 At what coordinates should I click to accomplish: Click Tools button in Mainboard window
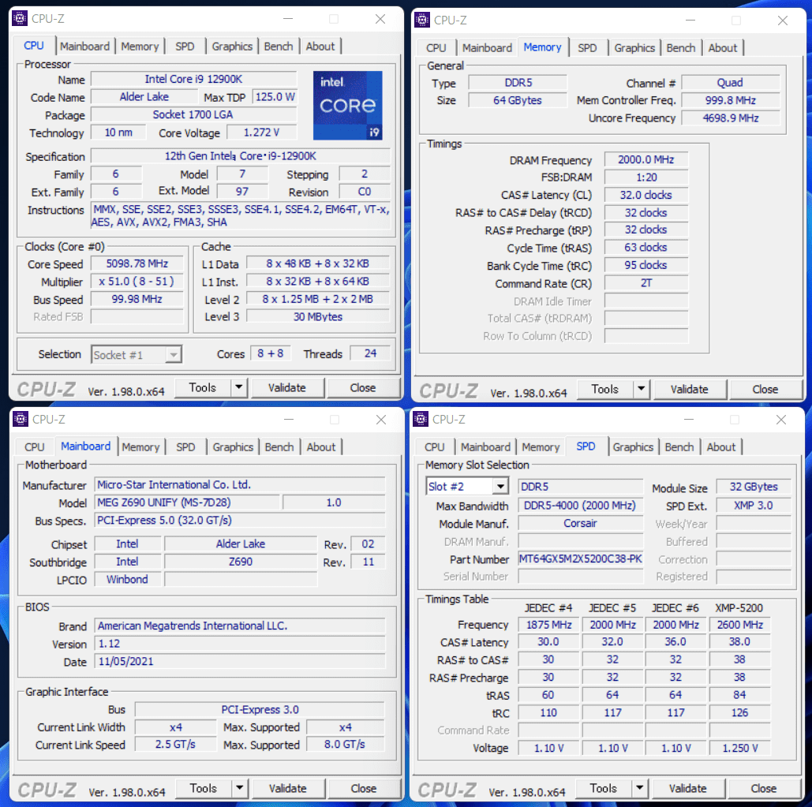204,788
